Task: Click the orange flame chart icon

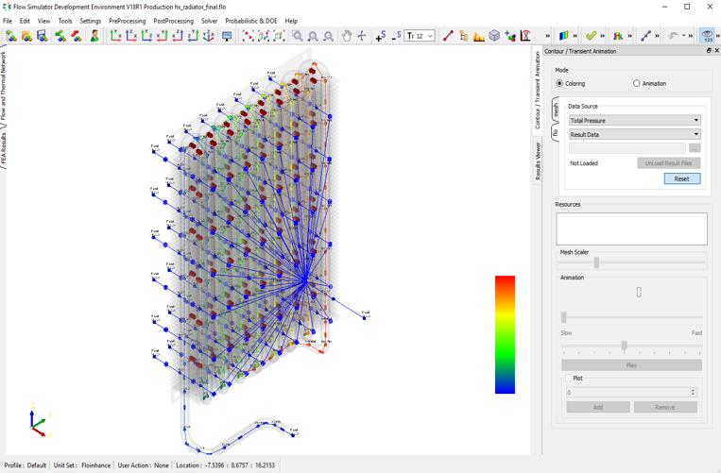Action: (479, 36)
